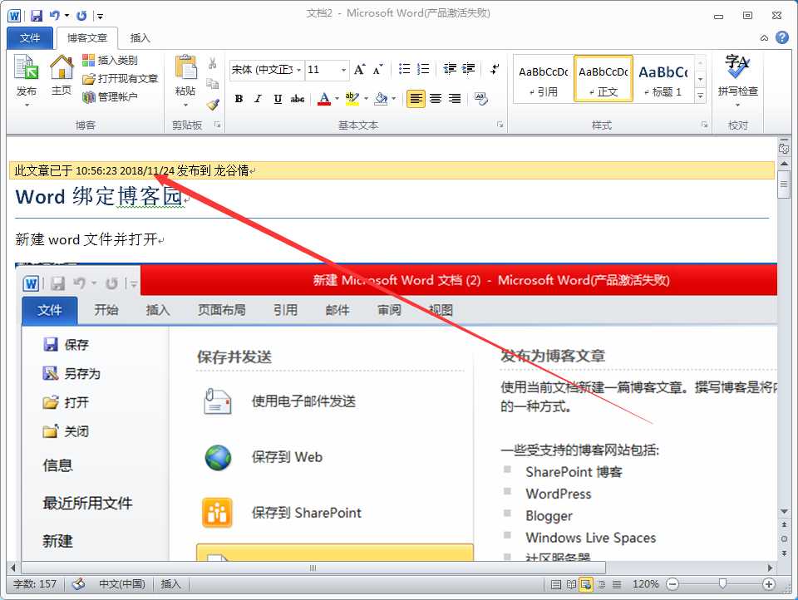
Task: Click the Clear Formatting icon
Action: coord(481,99)
